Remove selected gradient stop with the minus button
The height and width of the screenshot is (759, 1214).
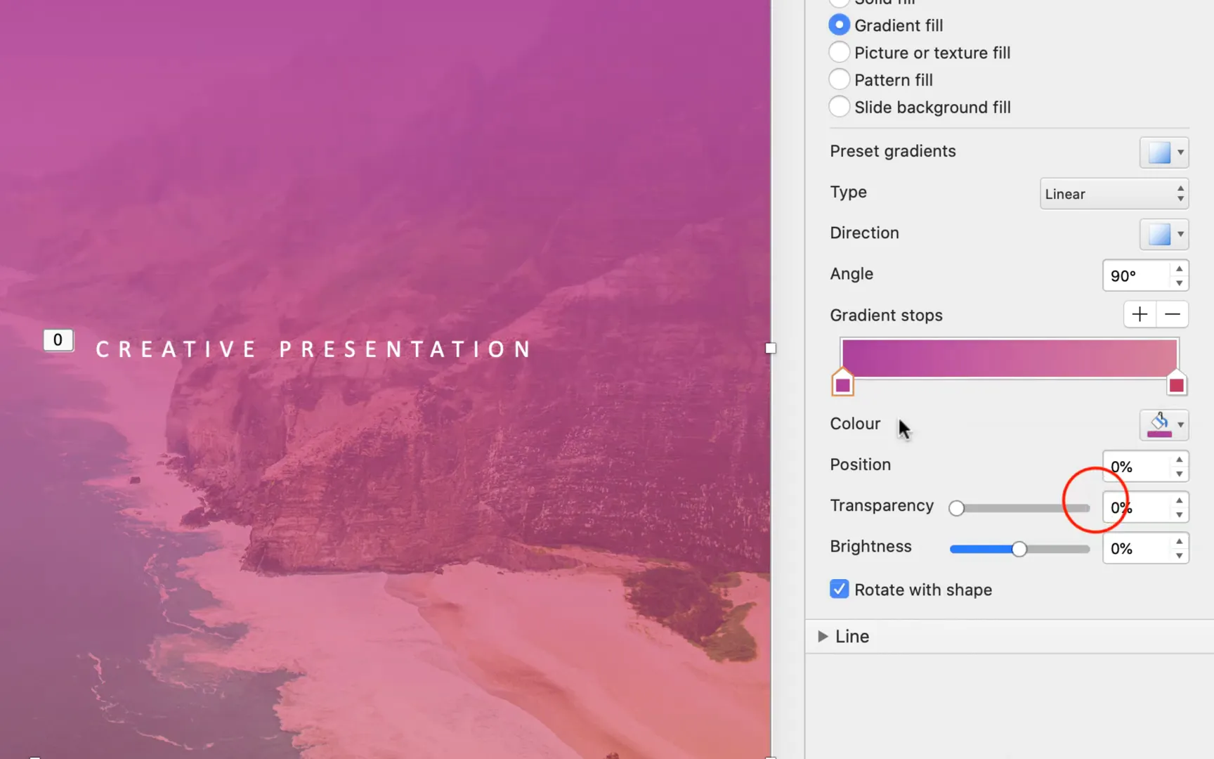coord(1172,314)
